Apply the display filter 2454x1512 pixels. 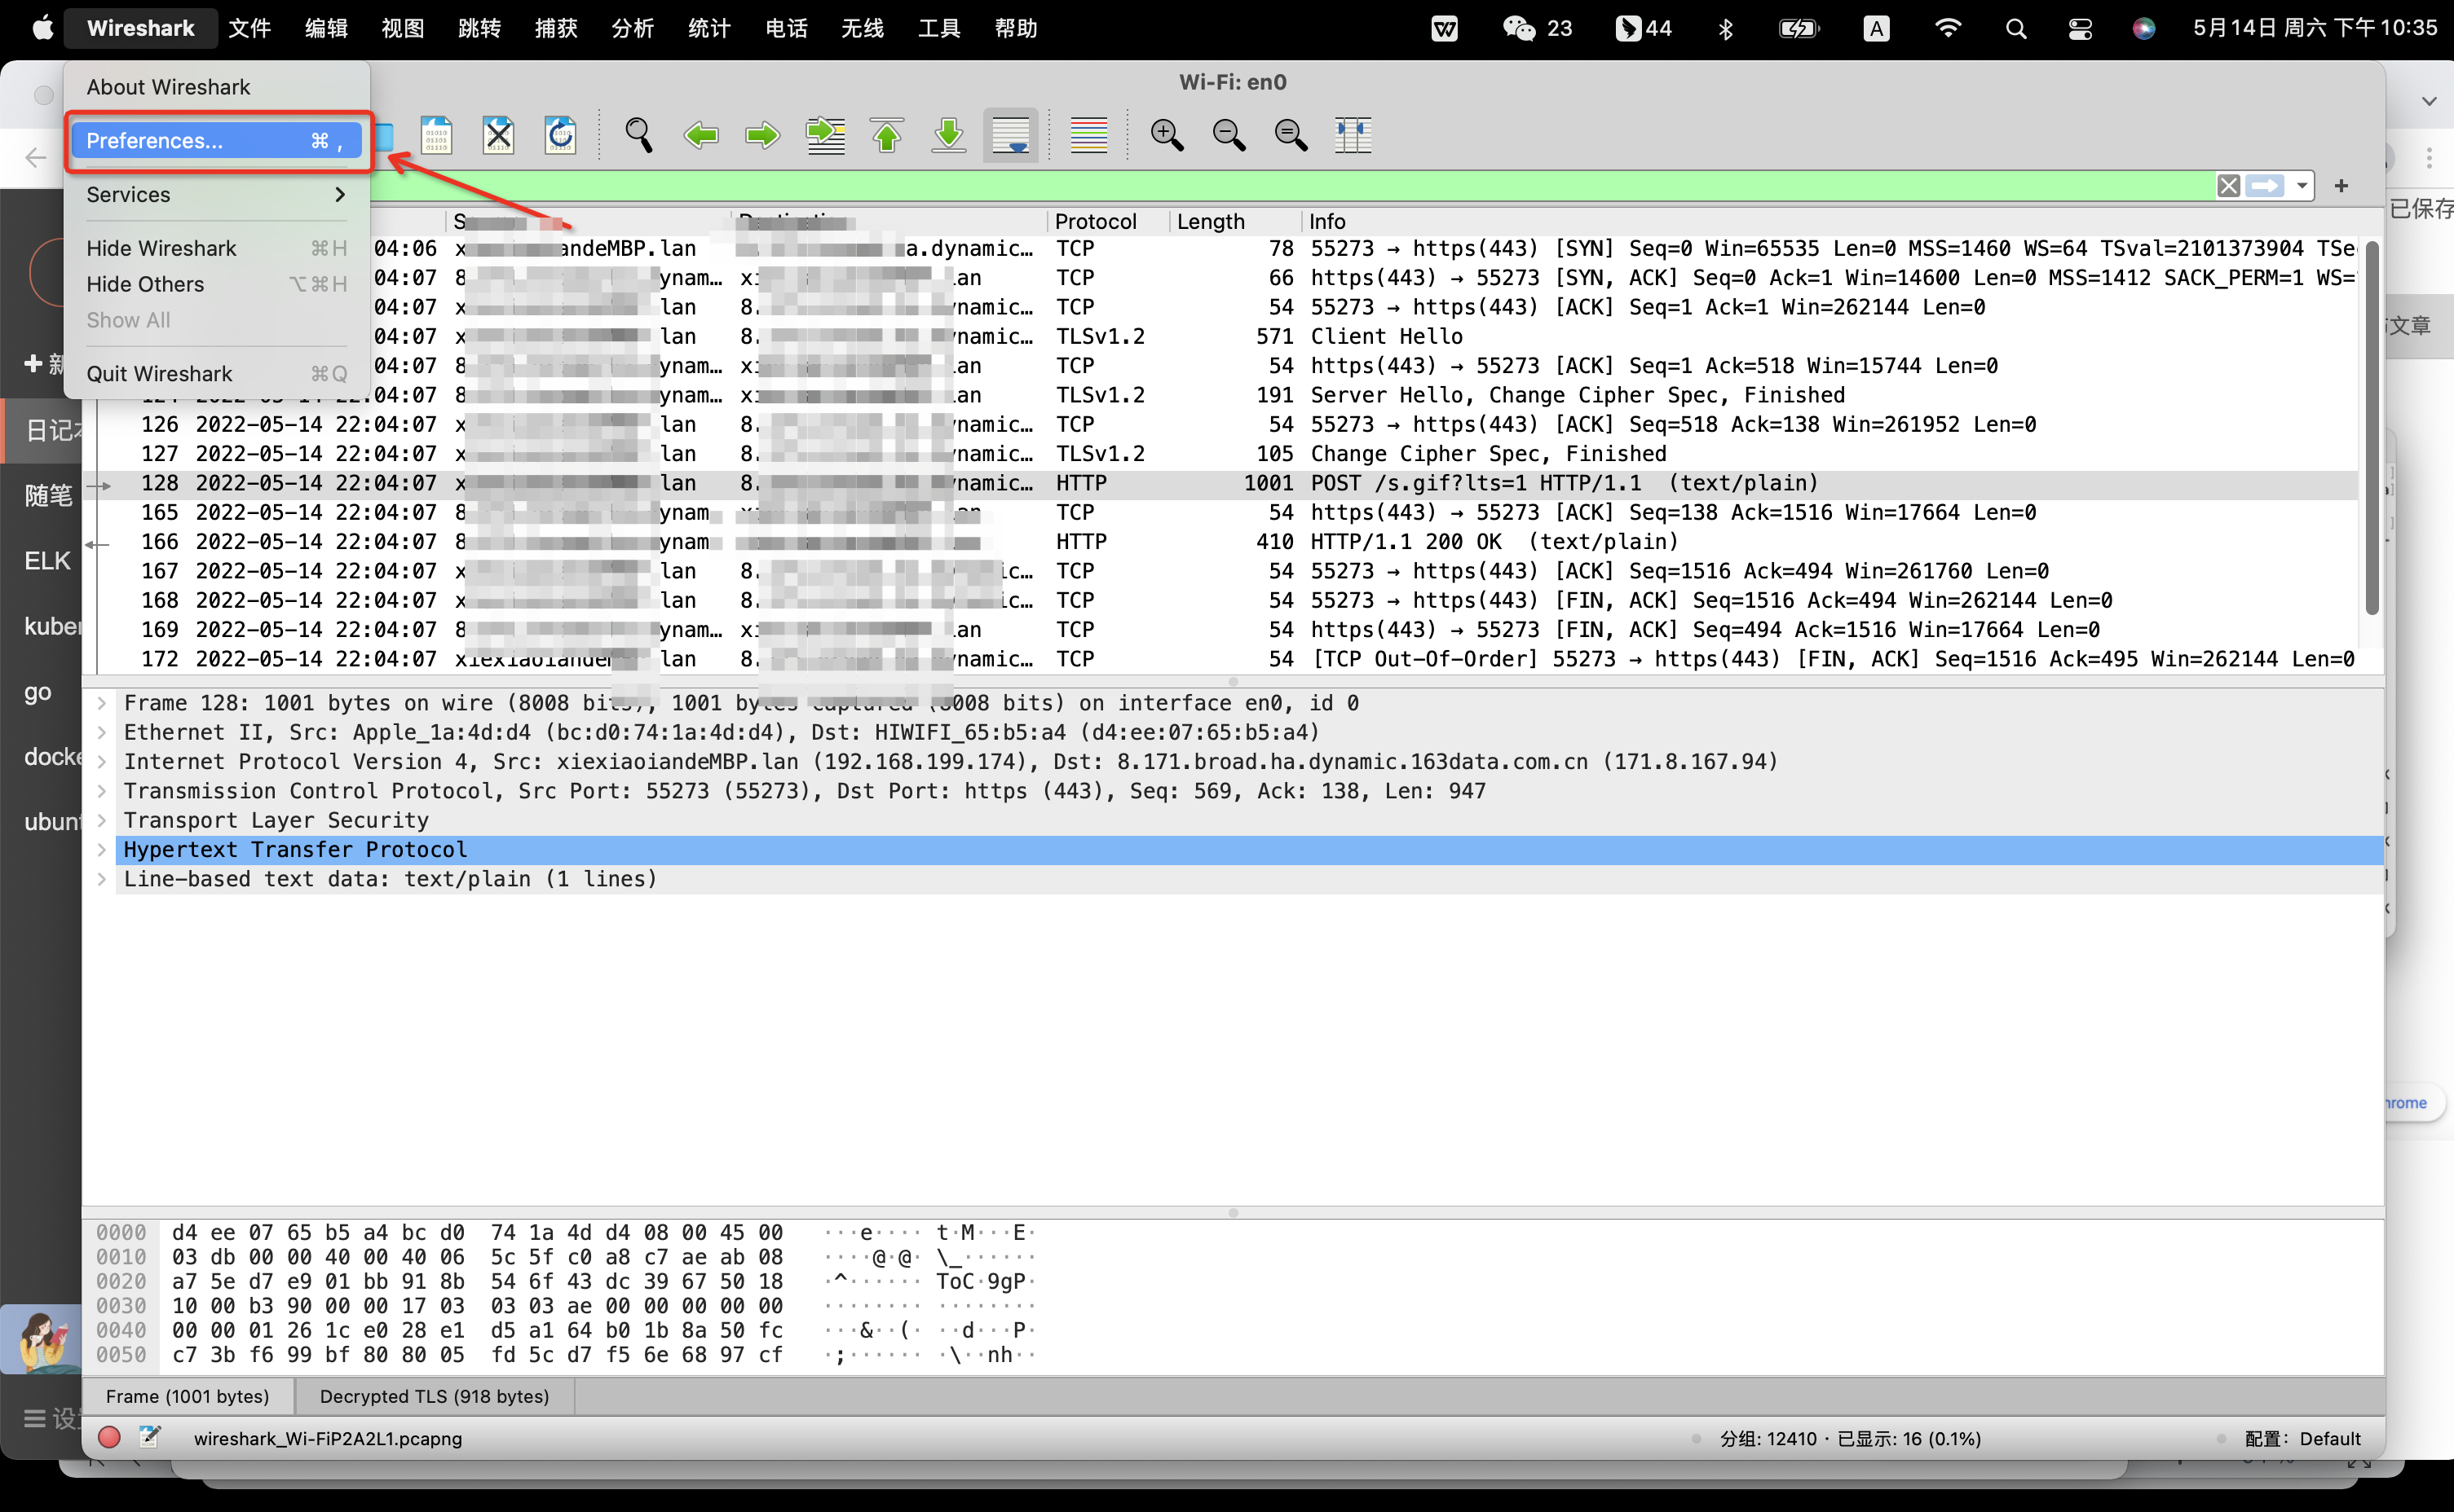tap(2266, 185)
